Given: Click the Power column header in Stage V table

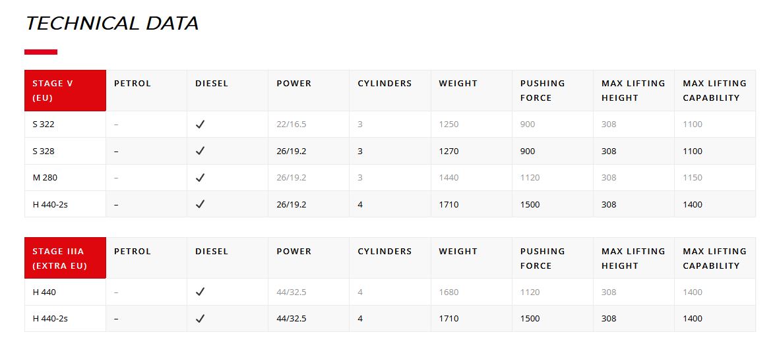Looking at the screenshot, I should point(294,84).
